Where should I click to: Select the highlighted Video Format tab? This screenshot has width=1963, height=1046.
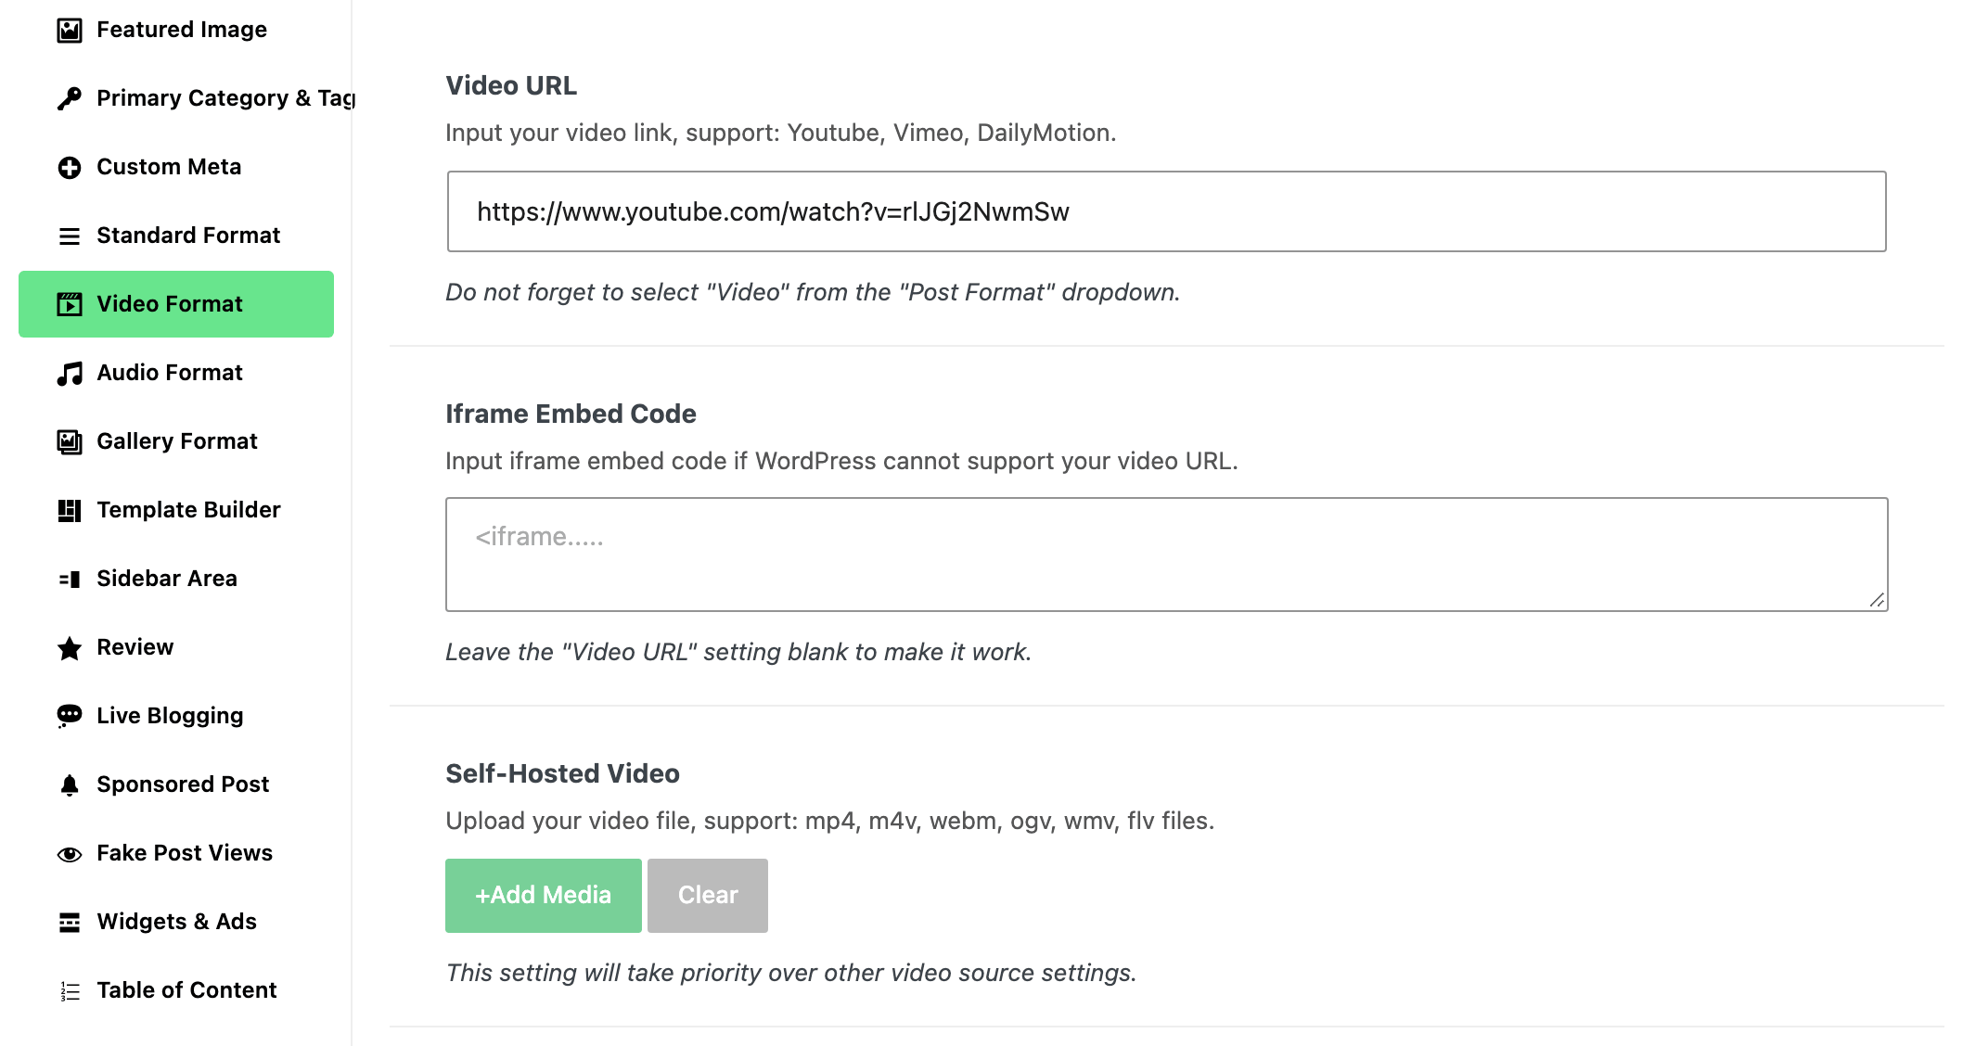tap(176, 304)
